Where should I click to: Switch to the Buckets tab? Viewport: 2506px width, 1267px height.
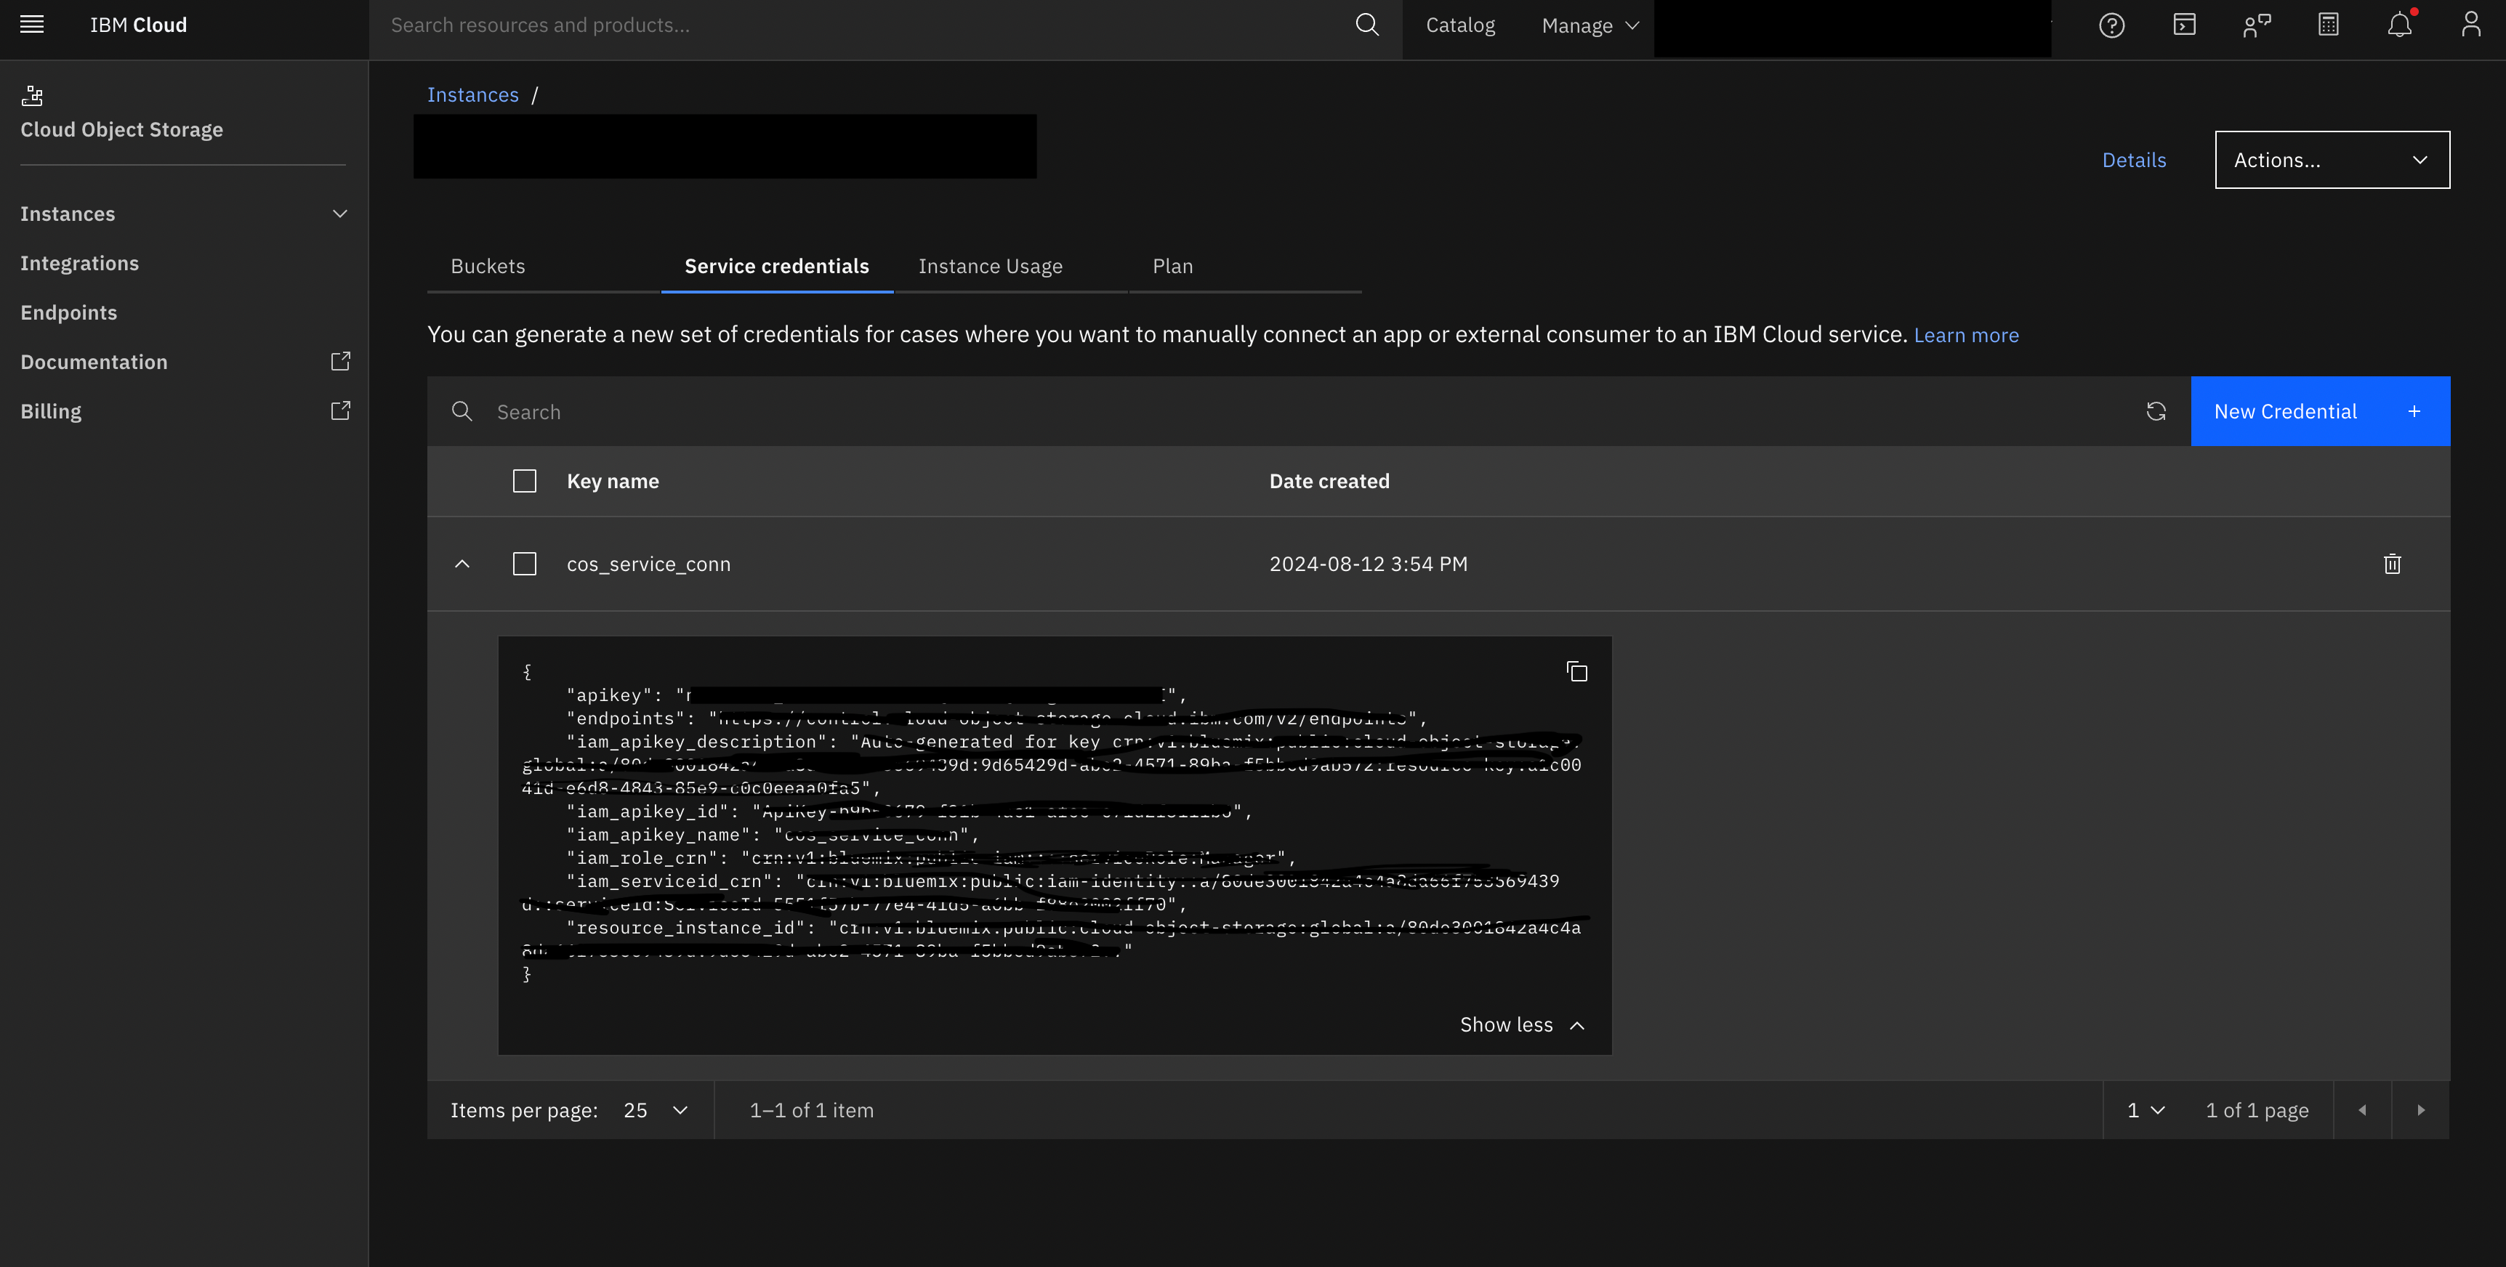488,265
